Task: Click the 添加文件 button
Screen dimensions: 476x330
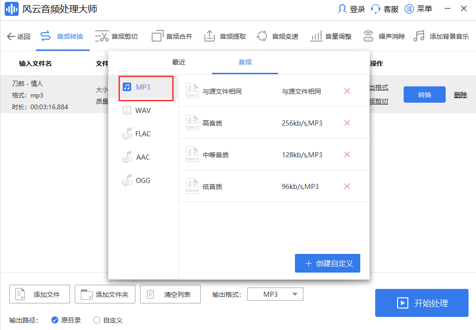Action: pyautogui.click(x=40, y=294)
